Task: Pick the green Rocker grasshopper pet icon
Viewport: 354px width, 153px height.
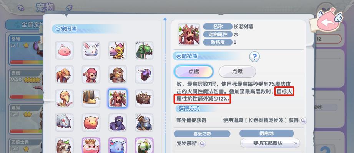Action: [144, 50]
